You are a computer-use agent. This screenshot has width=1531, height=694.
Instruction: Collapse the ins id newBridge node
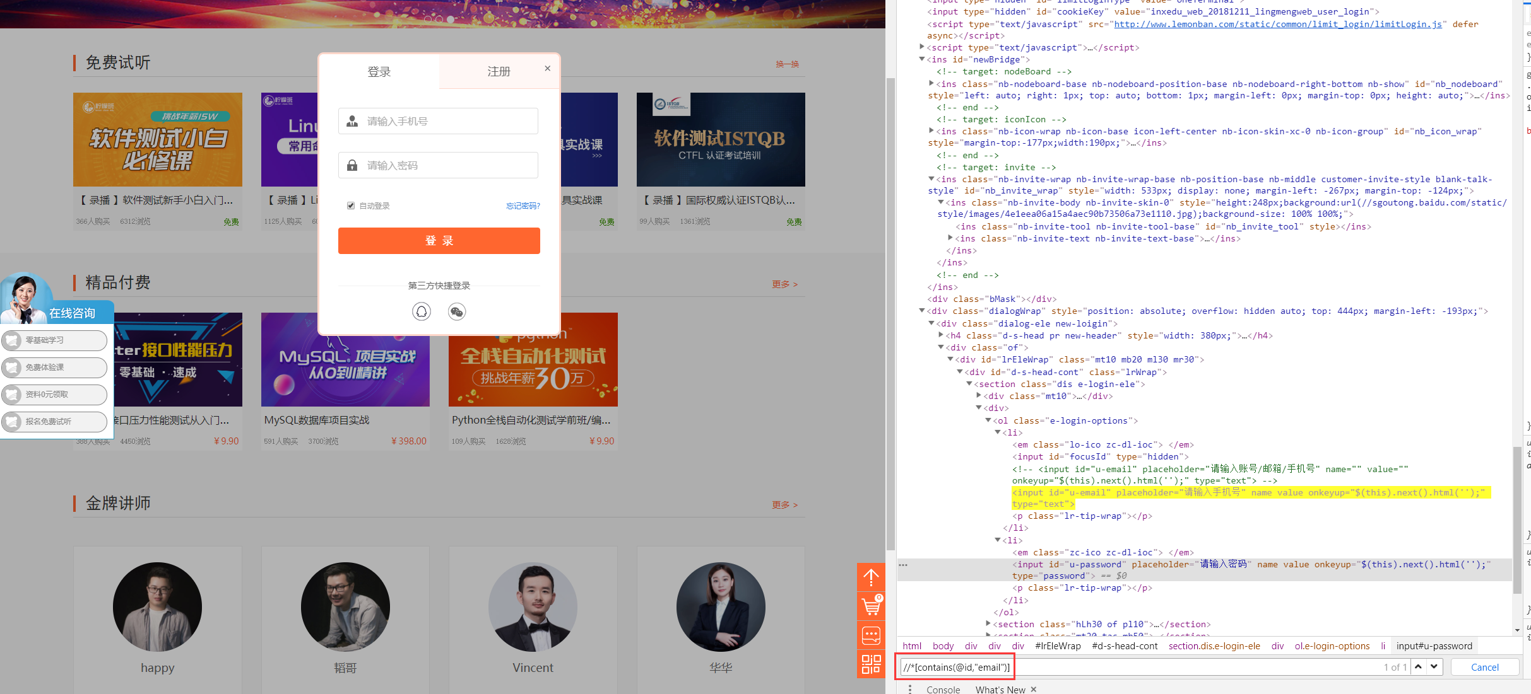click(922, 59)
